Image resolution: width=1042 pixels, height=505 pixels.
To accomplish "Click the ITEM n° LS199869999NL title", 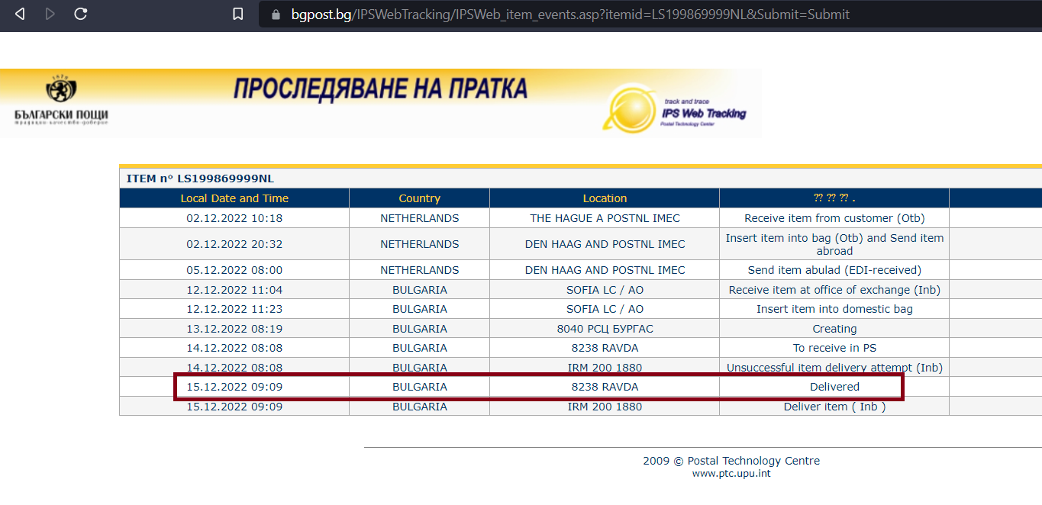I will click(x=200, y=179).
